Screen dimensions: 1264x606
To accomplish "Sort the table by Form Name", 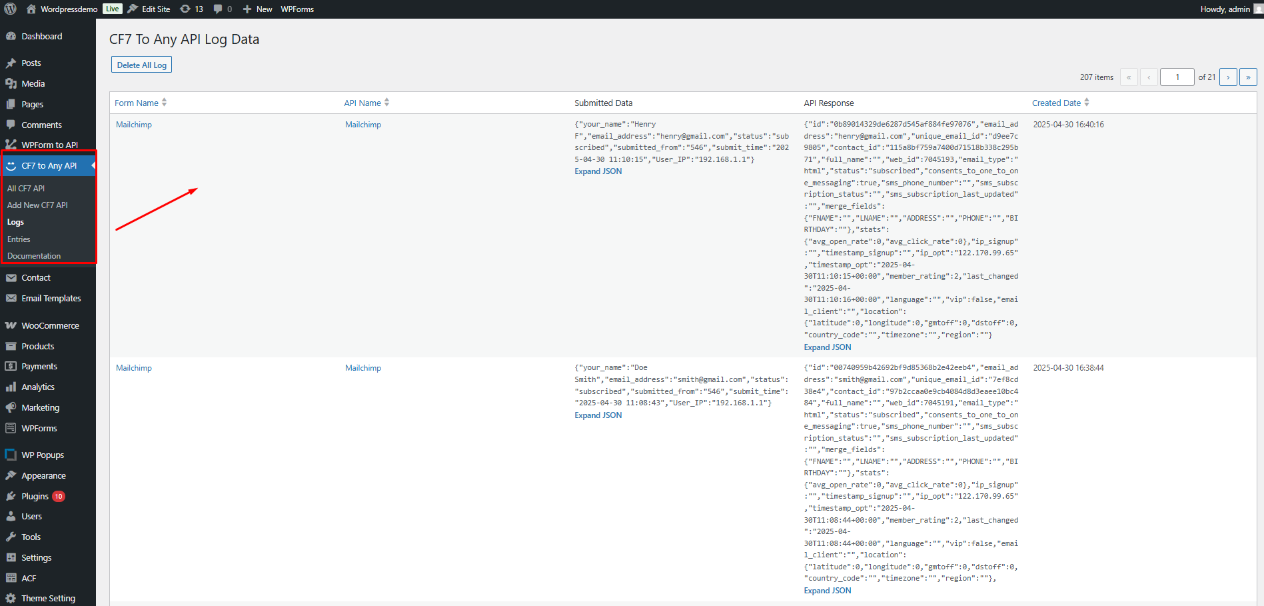I will 141,103.
